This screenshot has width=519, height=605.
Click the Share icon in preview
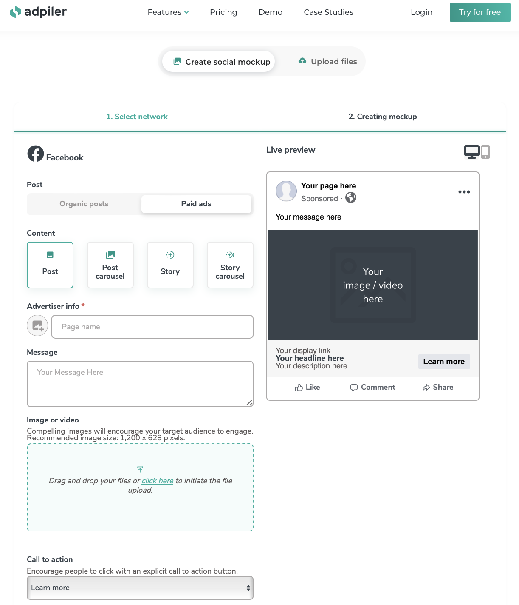[x=426, y=388]
